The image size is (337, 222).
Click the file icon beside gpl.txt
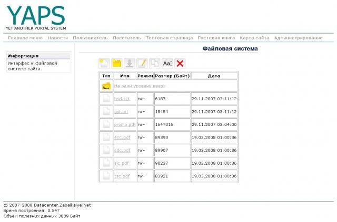[x=106, y=112]
